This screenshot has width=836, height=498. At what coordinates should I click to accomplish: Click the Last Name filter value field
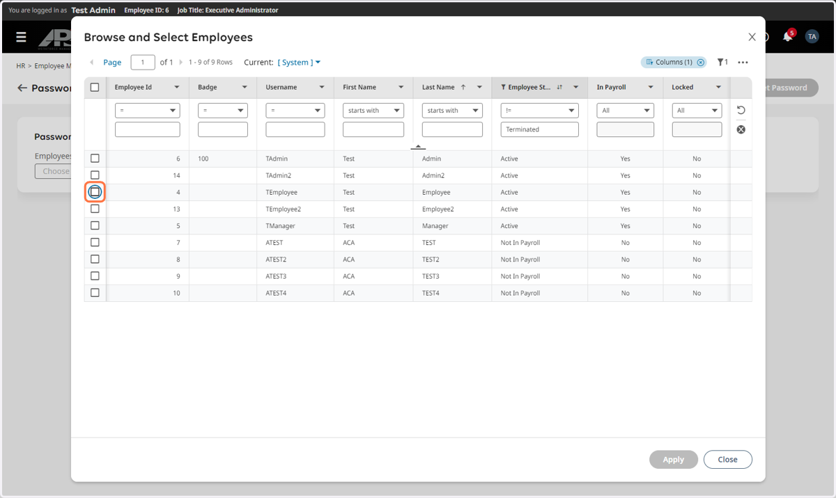tap(452, 129)
